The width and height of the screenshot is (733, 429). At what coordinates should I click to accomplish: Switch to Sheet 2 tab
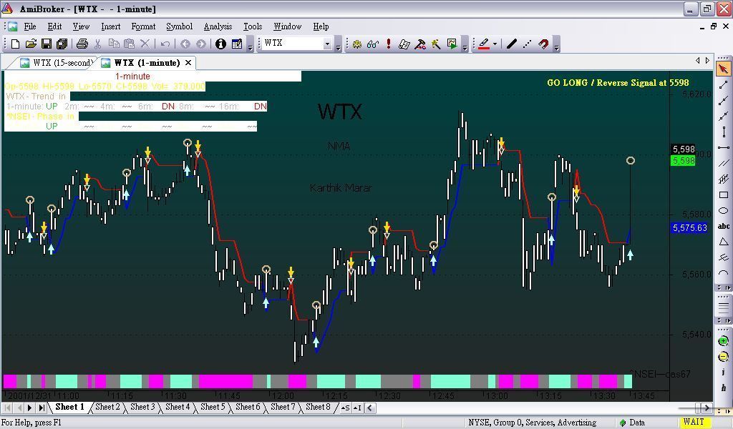(x=107, y=407)
